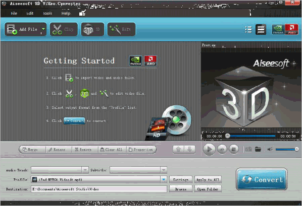Move selected item up with the arrow

coord(178,149)
